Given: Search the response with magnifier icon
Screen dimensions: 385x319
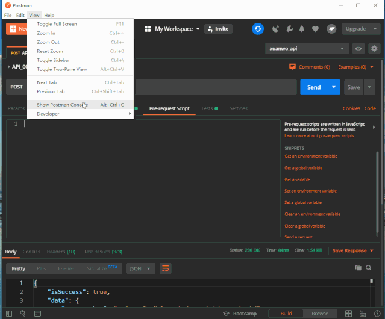Looking at the screenshot, I should coord(369,268).
